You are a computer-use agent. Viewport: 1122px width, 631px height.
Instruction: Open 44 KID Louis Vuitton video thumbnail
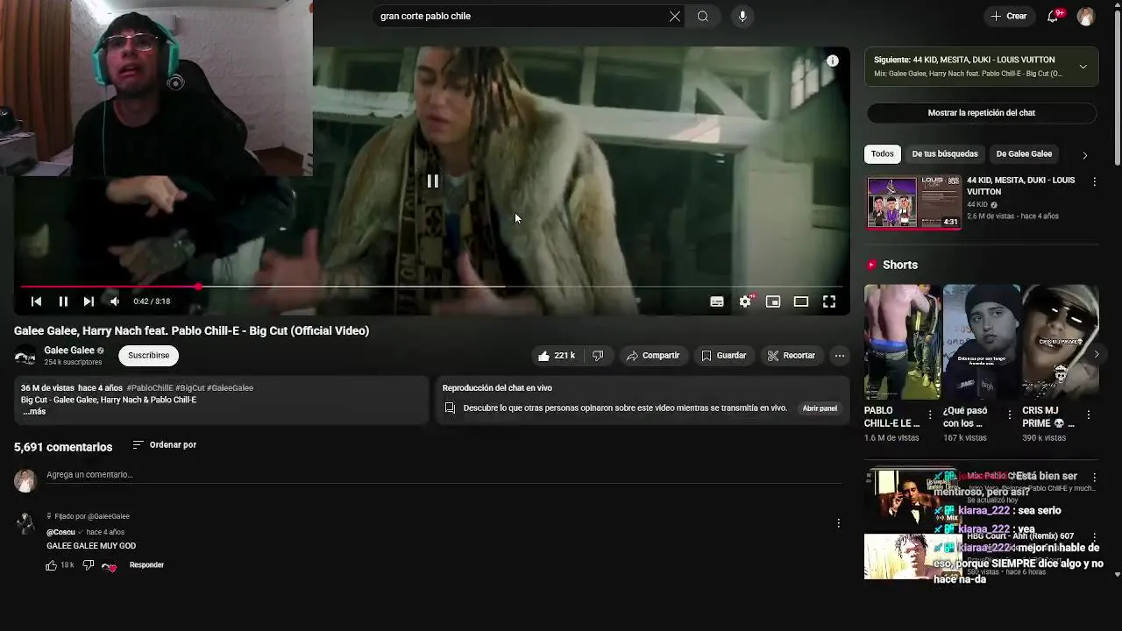(x=913, y=202)
